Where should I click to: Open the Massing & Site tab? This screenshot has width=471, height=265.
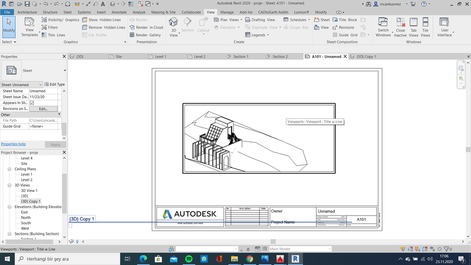click(x=164, y=12)
